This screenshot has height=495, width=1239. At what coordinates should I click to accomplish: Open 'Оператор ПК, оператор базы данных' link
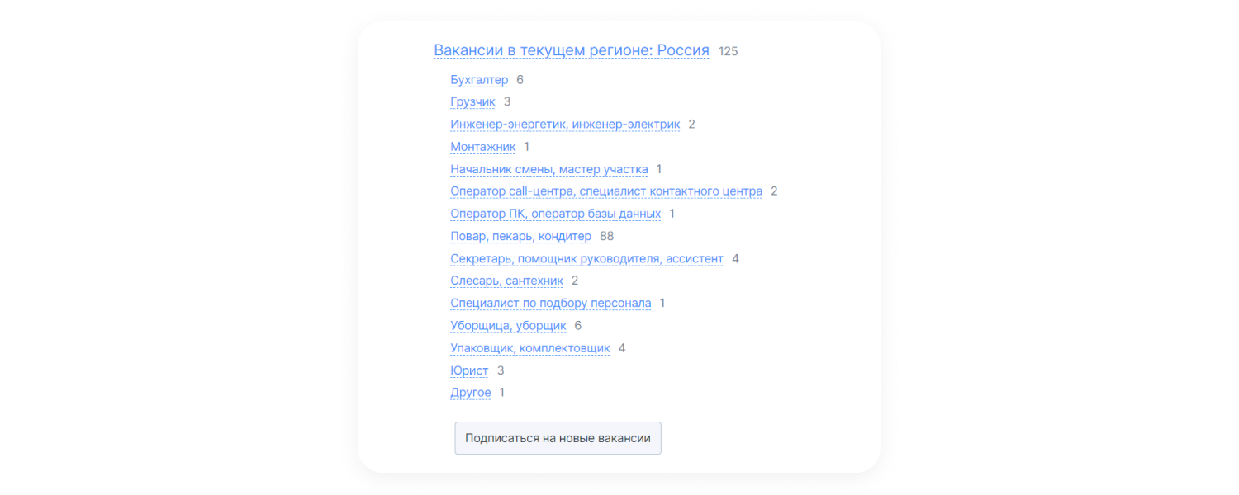tap(555, 214)
